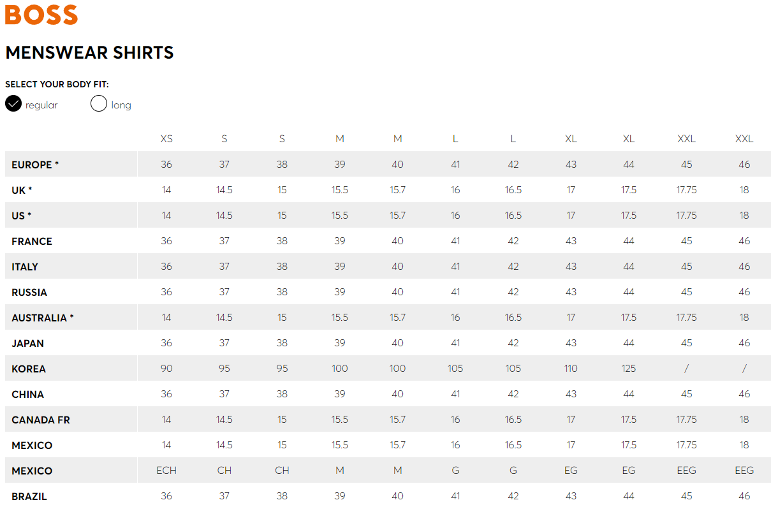
Task: Click the SELECT YOUR BODY FIT label
Action: 57,84
